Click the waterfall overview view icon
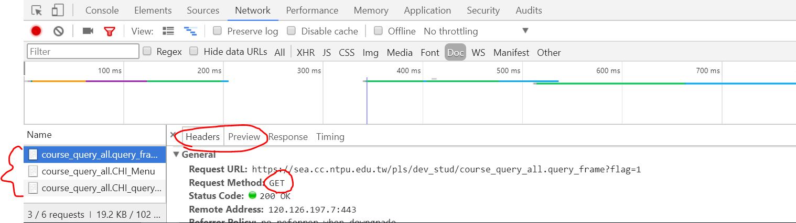The width and height of the screenshot is (796, 223). point(190,31)
